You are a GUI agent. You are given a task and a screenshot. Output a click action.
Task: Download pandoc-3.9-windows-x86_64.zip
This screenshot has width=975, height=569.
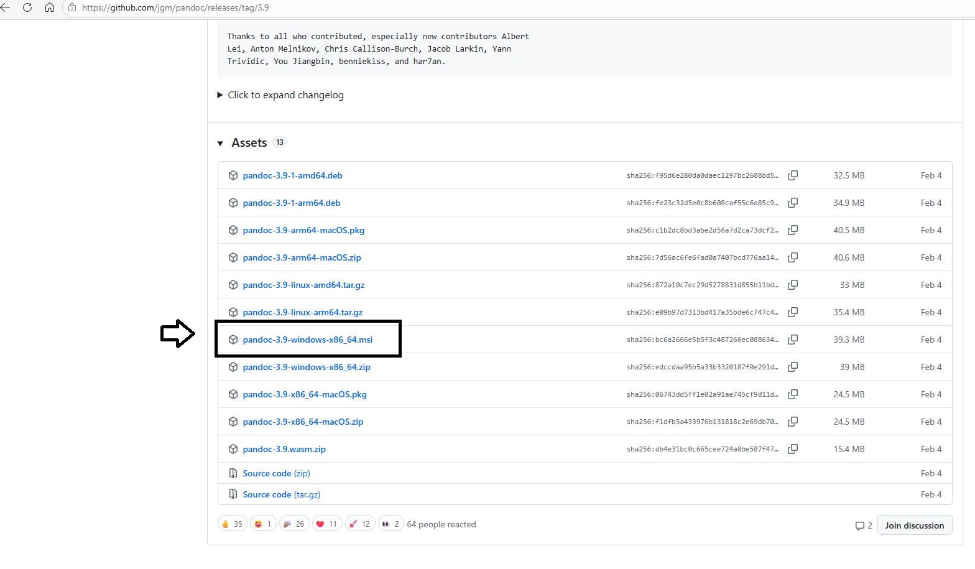coord(307,367)
